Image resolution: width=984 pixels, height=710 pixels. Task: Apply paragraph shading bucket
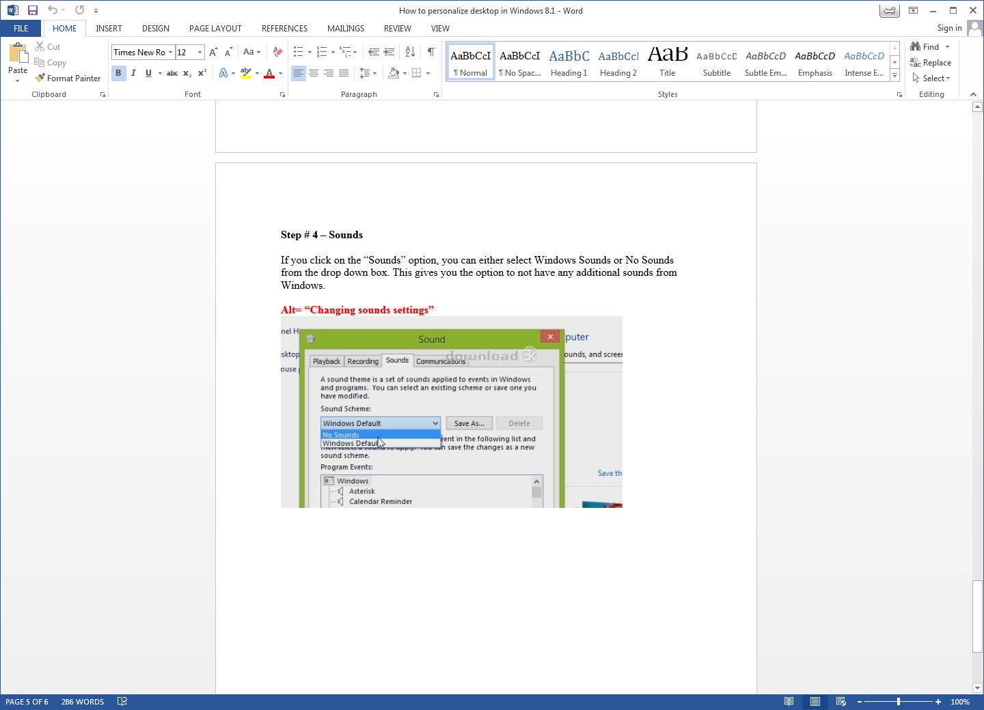[394, 73]
